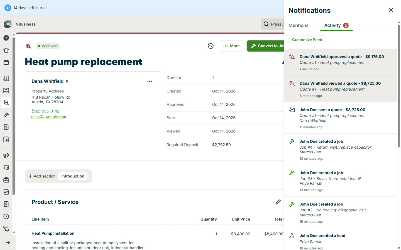Viewport: 401px width, 250px height.
Task: Open Job #2 No cooling diagnostic notification
Action: [340, 212]
